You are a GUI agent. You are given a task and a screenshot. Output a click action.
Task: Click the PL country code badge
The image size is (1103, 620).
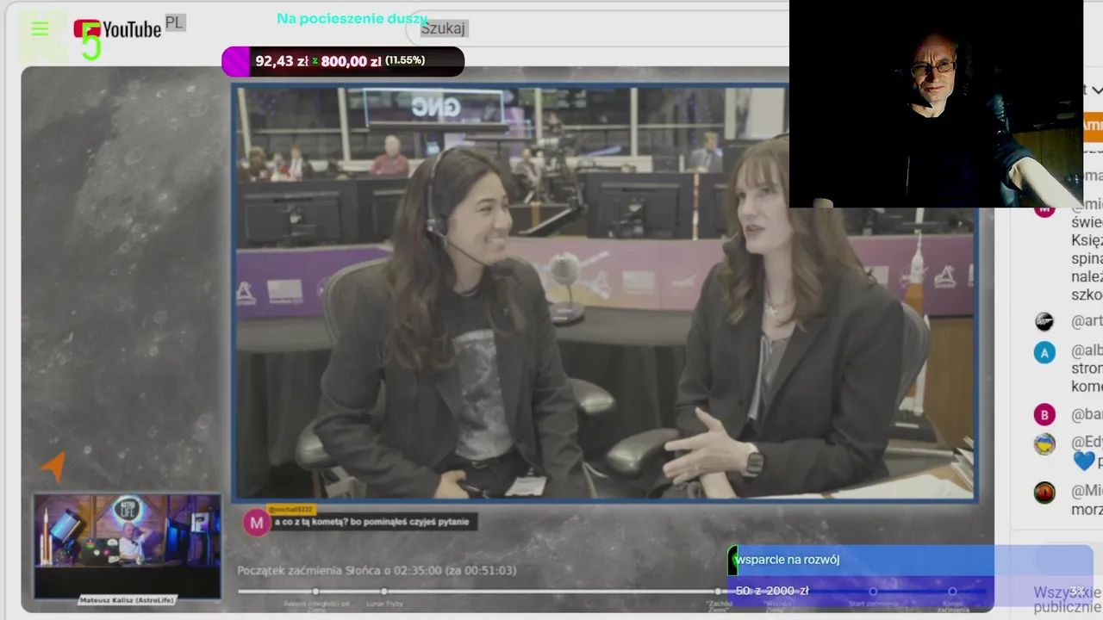[x=175, y=23]
